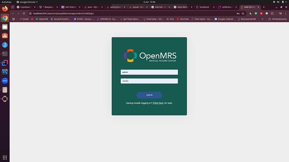Open Zoom from the dock
The height and width of the screenshot is (162, 289).
5,81
